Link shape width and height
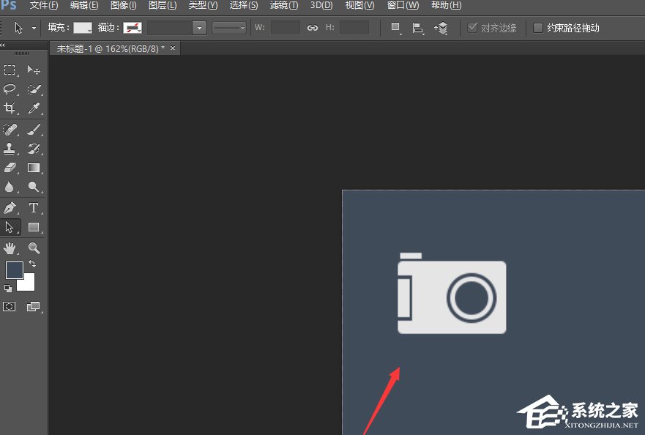The image size is (645, 435). (x=312, y=28)
